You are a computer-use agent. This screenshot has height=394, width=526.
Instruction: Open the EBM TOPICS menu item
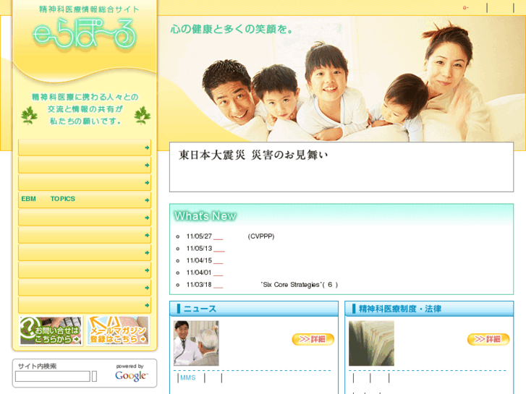[85, 200]
